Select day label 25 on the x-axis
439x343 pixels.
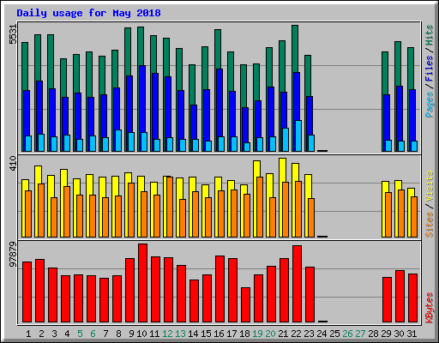(x=334, y=334)
